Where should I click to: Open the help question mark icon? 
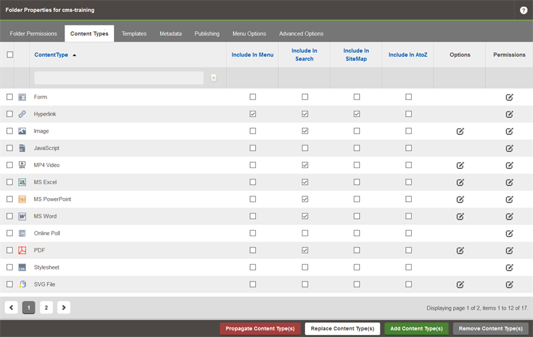(524, 10)
